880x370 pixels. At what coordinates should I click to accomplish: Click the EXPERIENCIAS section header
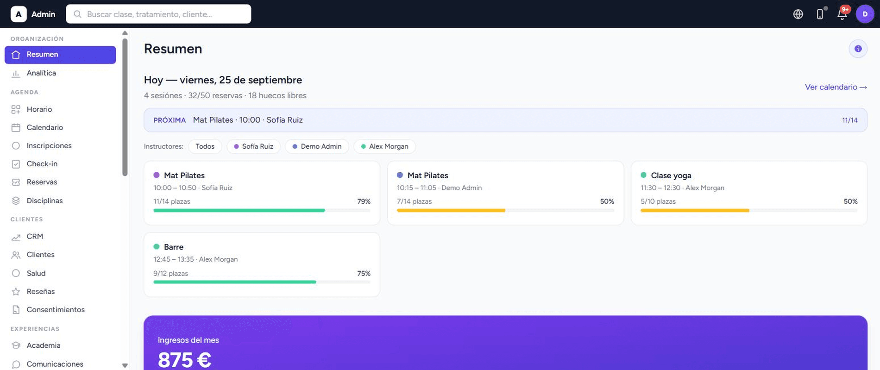(x=35, y=329)
